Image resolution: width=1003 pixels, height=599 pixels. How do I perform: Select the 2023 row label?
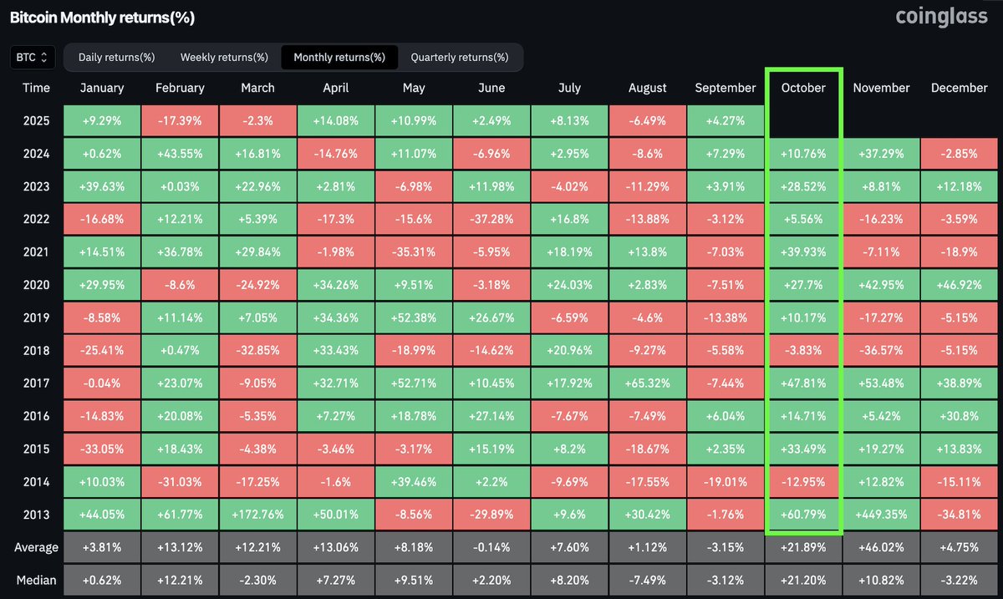tap(36, 186)
